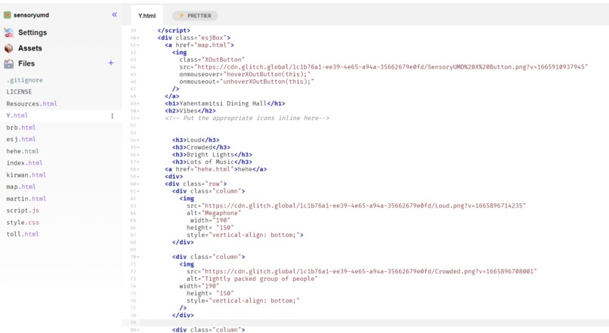
Task: Open index.html in file list
Action: point(24,162)
